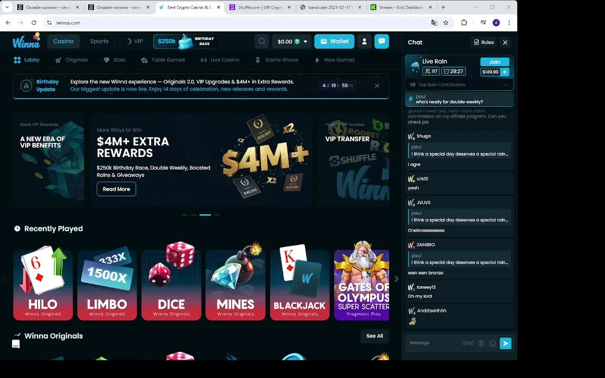Click username JVLIVS in chat

coord(424,203)
